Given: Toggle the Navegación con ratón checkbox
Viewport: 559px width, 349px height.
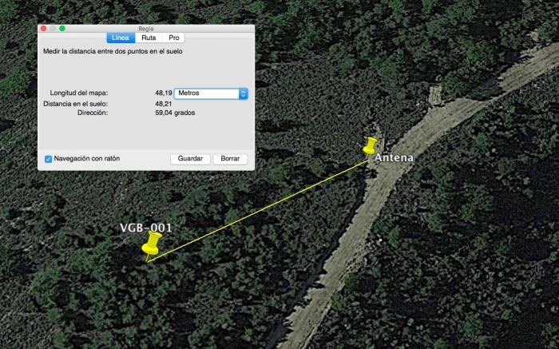Looking at the screenshot, I should tap(49, 159).
